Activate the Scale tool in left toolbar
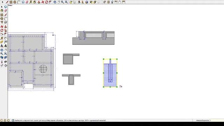 [2, 34]
